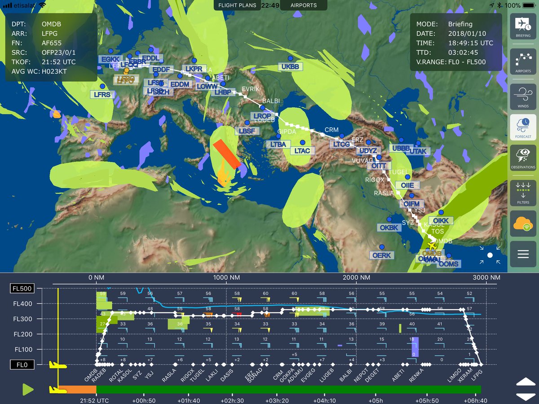Click the 21:52 UTC takeoff time label
539x404 pixels.
94,400
